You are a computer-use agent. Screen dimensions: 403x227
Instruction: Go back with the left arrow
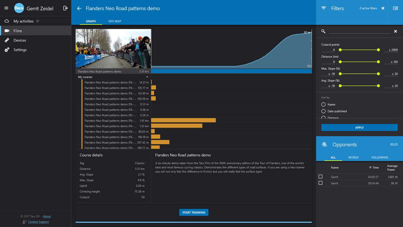coord(79,8)
